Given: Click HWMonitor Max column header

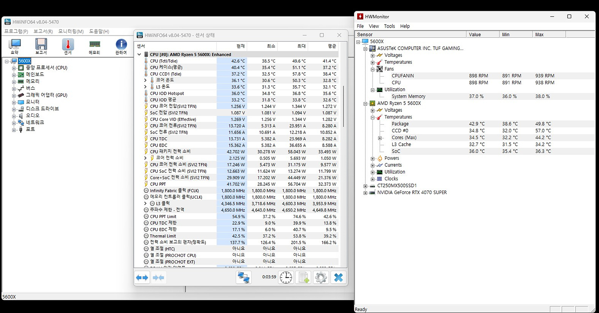Looking at the screenshot, I should tap(549, 34).
